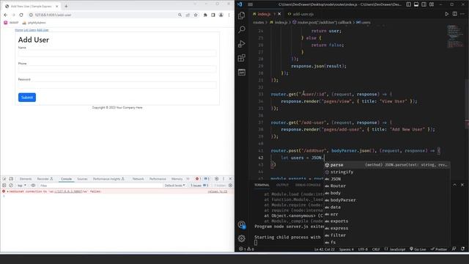Open Customize Layout button
Screen dimensions: 469x264
(432, 4)
